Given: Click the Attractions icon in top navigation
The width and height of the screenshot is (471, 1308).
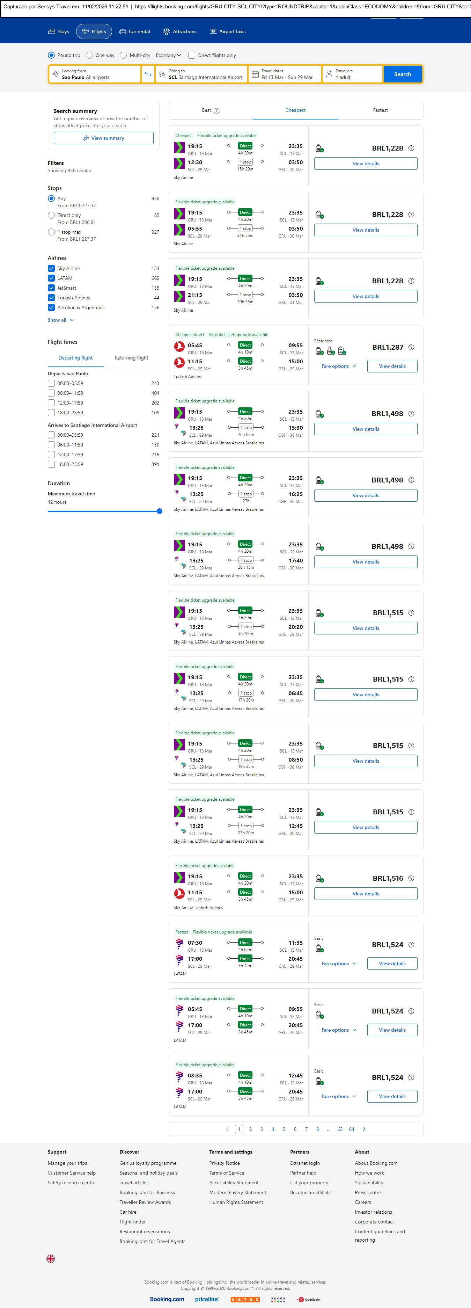Looking at the screenshot, I should point(167,31).
